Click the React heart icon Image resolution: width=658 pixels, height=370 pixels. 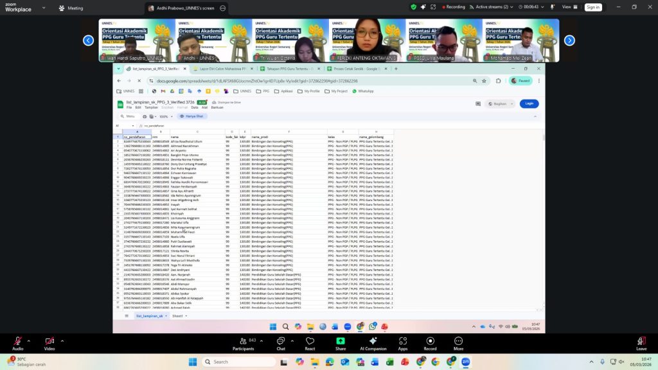pyautogui.click(x=310, y=341)
